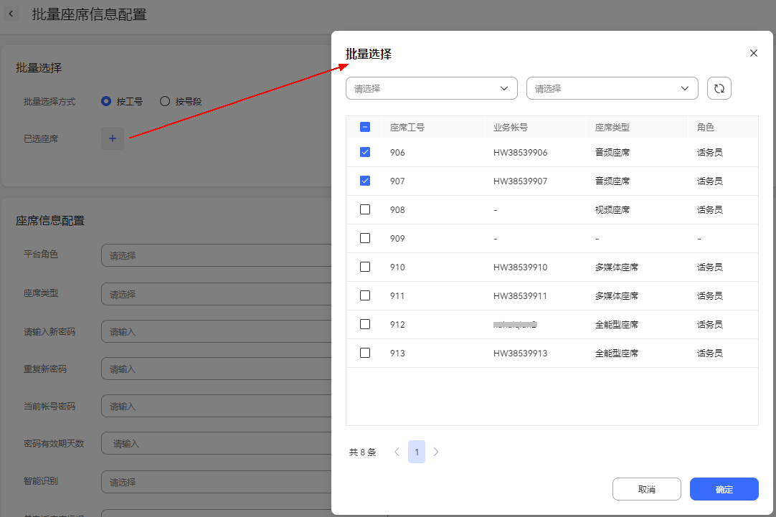Tick the checkbox for agent 913
This screenshot has width=776, height=517.
(x=365, y=353)
